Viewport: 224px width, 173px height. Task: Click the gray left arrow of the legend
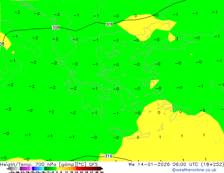[8, 168]
